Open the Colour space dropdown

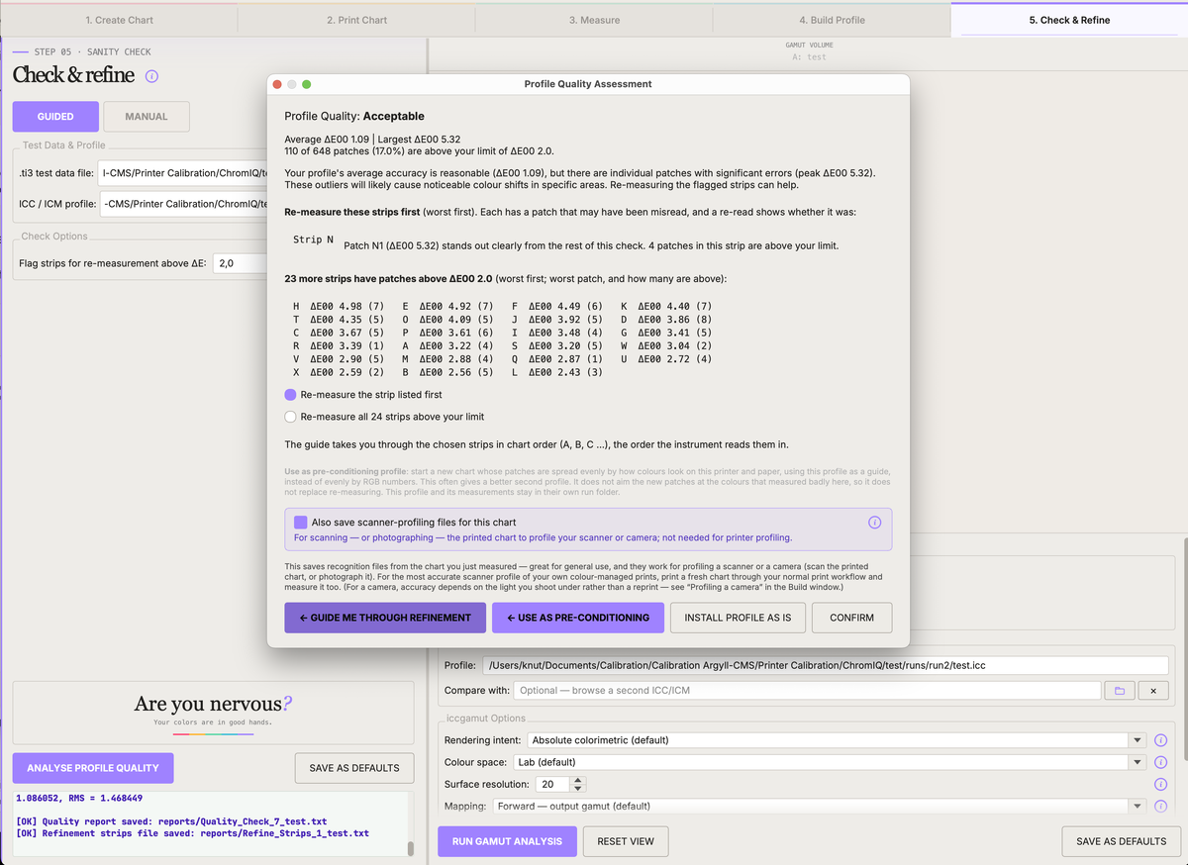tap(830, 762)
